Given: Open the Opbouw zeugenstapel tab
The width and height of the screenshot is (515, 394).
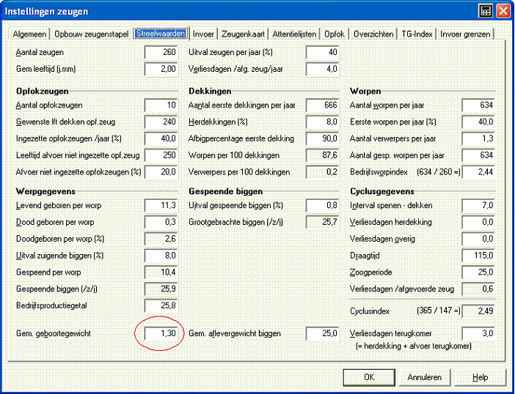Looking at the screenshot, I should 91,34.
